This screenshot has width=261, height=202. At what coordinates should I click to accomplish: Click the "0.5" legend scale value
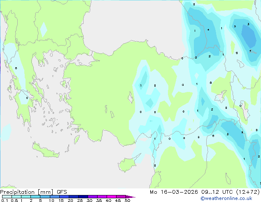point(14,200)
